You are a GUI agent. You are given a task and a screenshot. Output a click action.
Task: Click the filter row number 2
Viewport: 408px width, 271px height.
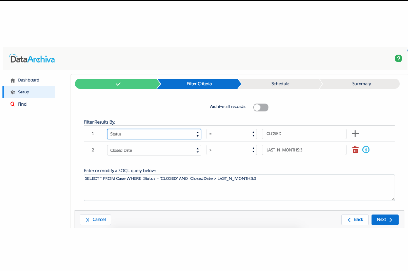pyautogui.click(x=93, y=150)
